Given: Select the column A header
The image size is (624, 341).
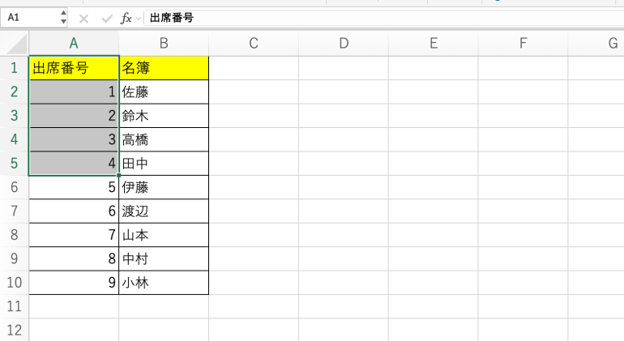Looking at the screenshot, I should click(x=74, y=44).
